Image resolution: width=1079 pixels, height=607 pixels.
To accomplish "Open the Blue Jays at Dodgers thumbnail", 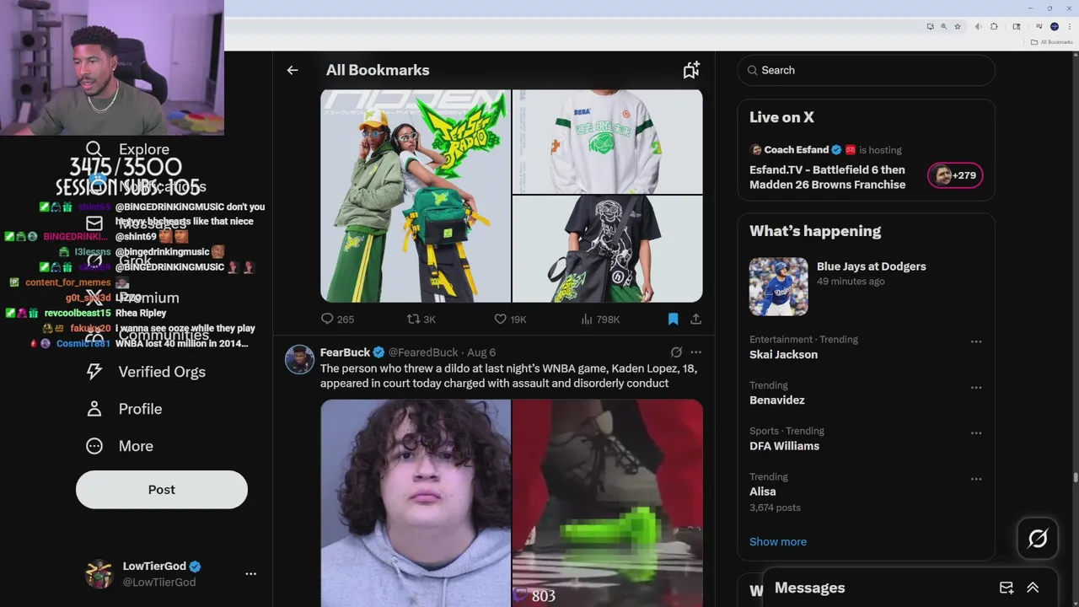I will coord(778,287).
